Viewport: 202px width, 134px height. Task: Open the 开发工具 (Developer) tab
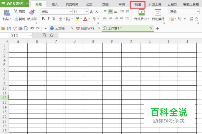coord(155,4)
